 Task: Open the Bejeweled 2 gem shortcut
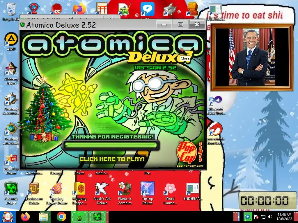33,9
